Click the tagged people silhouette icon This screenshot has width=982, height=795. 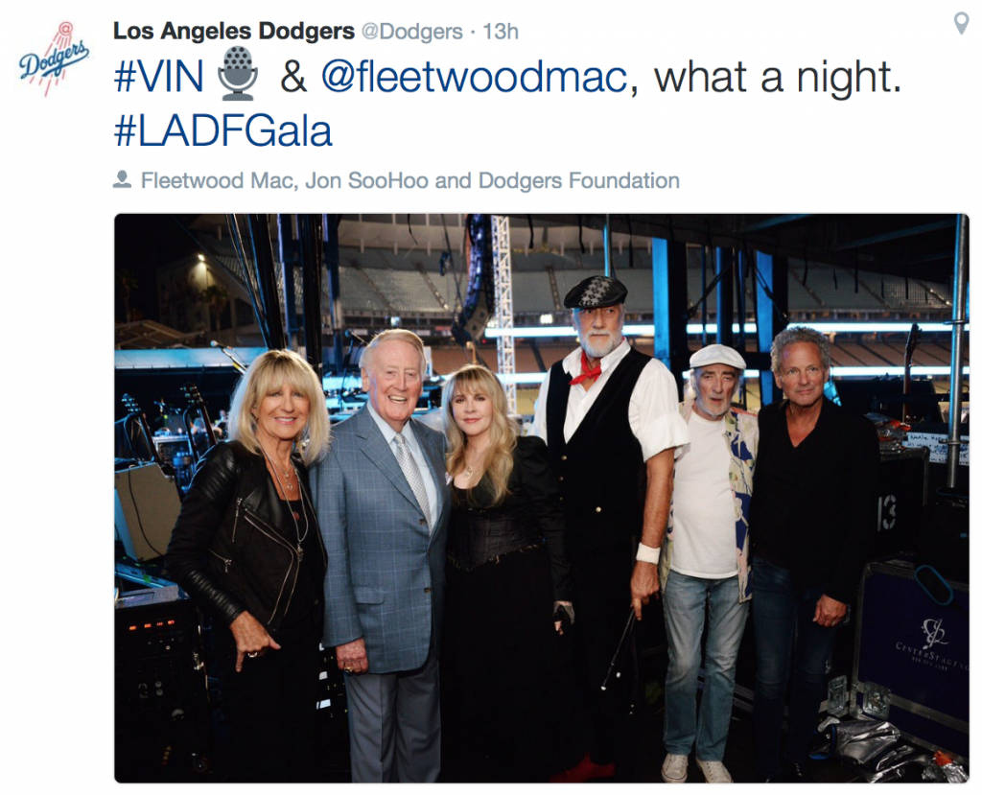coord(122,179)
